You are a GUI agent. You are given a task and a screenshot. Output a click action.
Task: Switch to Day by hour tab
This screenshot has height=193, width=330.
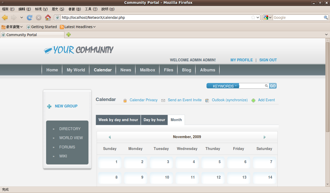click(154, 120)
